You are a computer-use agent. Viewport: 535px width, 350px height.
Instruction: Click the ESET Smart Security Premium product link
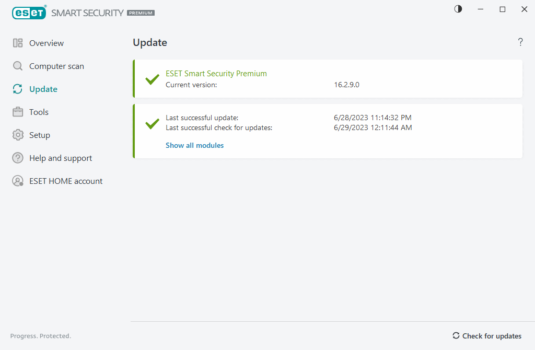pos(216,74)
